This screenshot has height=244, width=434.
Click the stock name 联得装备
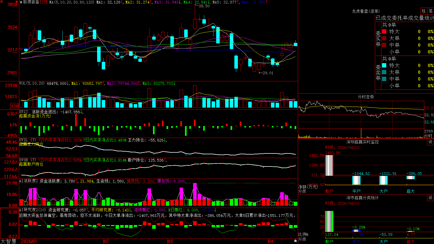pos(31,2)
